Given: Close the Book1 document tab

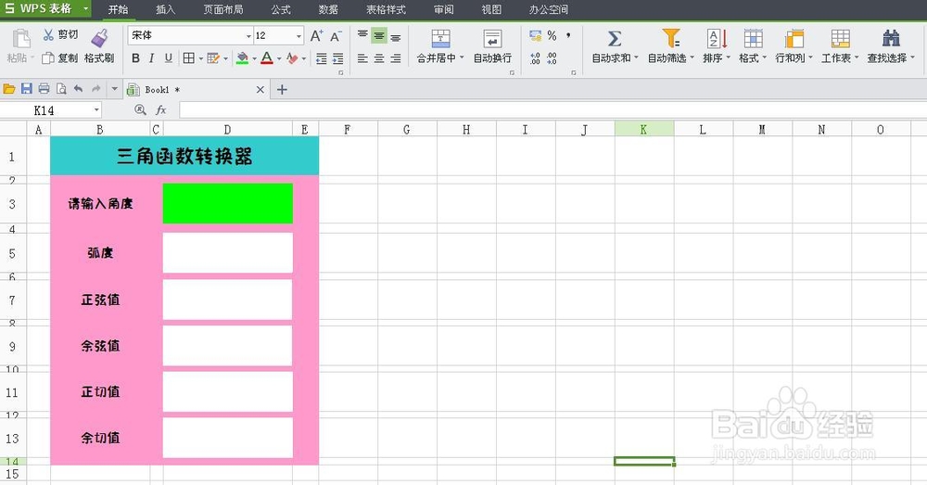Looking at the screenshot, I should pos(260,90).
